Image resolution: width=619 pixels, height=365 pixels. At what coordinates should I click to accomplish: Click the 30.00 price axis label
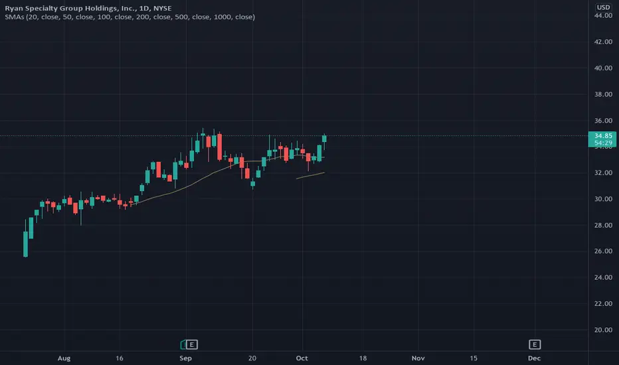click(603, 199)
